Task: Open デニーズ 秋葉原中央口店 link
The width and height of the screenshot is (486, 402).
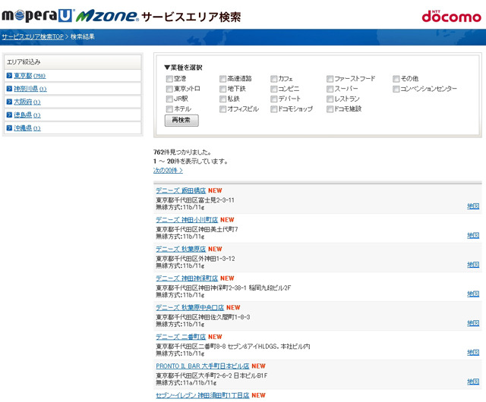Action: (190, 307)
